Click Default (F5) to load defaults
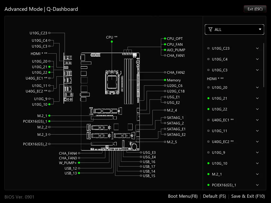 [x=214, y=196]
